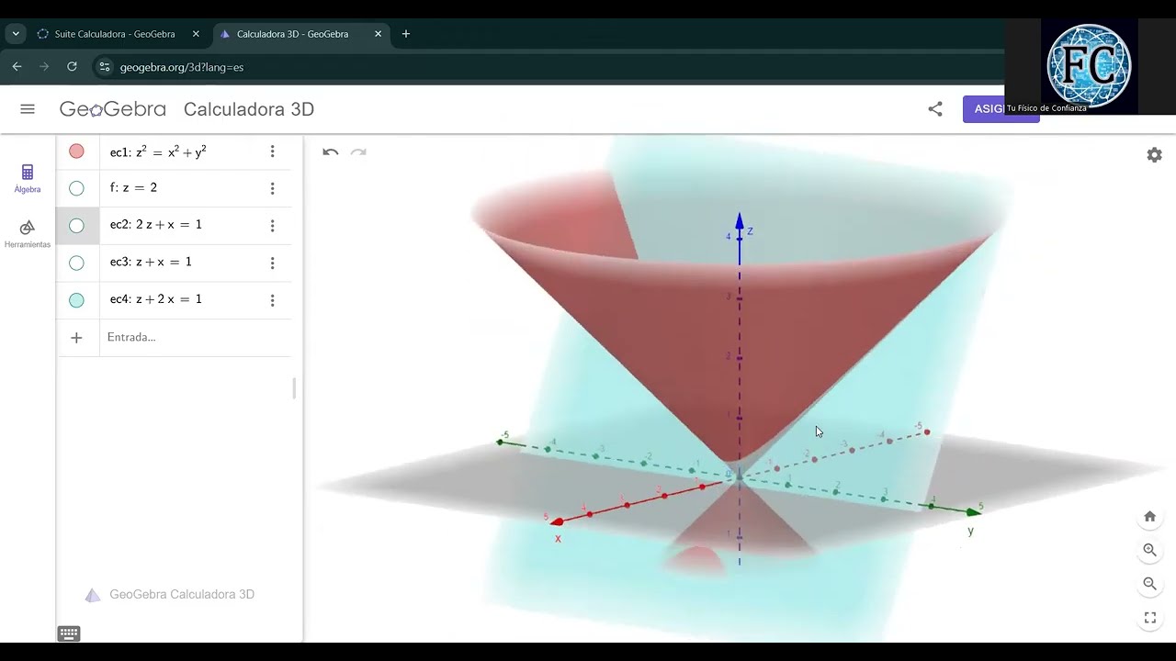The width and height of the screenshot is (1176, 661).
Task: Select the ec3: z + x = 1 equation
Action: pos(151,262)
